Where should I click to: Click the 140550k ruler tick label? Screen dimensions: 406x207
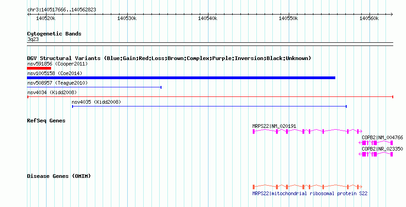[288, 19]
